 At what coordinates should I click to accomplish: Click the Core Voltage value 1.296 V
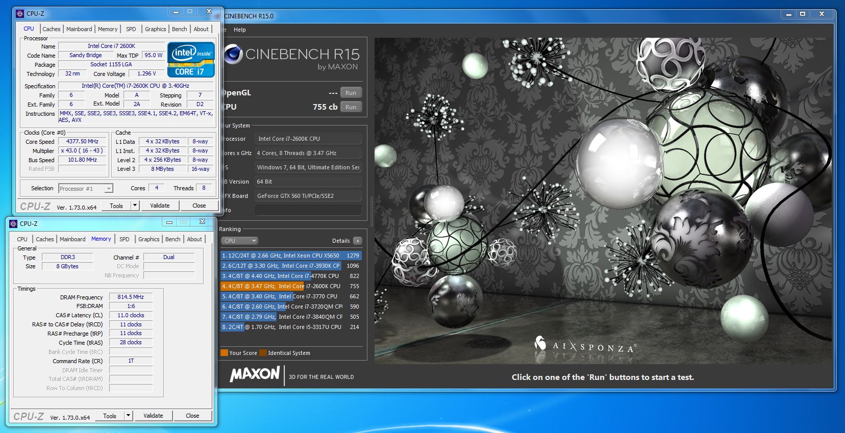147,73
